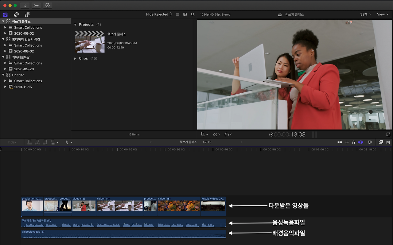Image resolution: width=393 pixels, height=245 pixels.
Task: Select the video (18) timeline clip
Action: coord(179,206)
